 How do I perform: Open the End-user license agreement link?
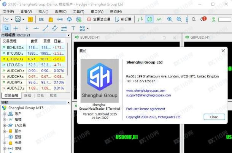click(146, 109)
